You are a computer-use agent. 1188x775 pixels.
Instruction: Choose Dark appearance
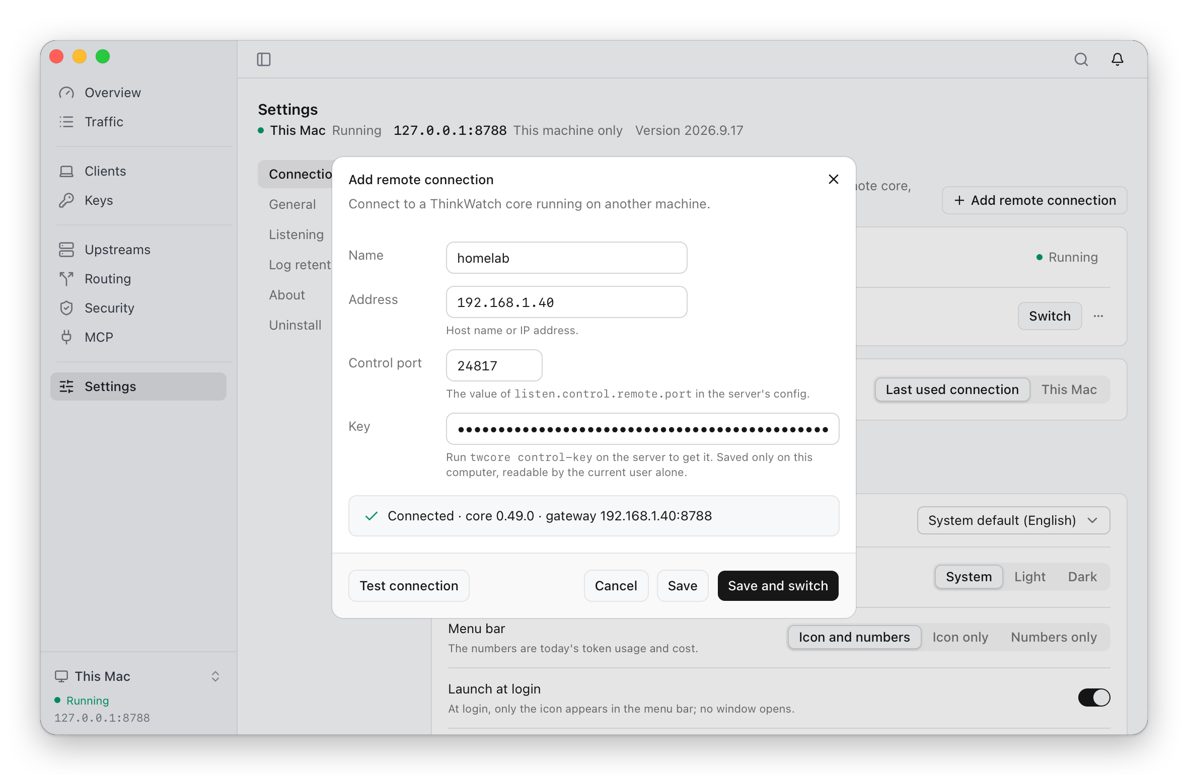click(1082, 577)
